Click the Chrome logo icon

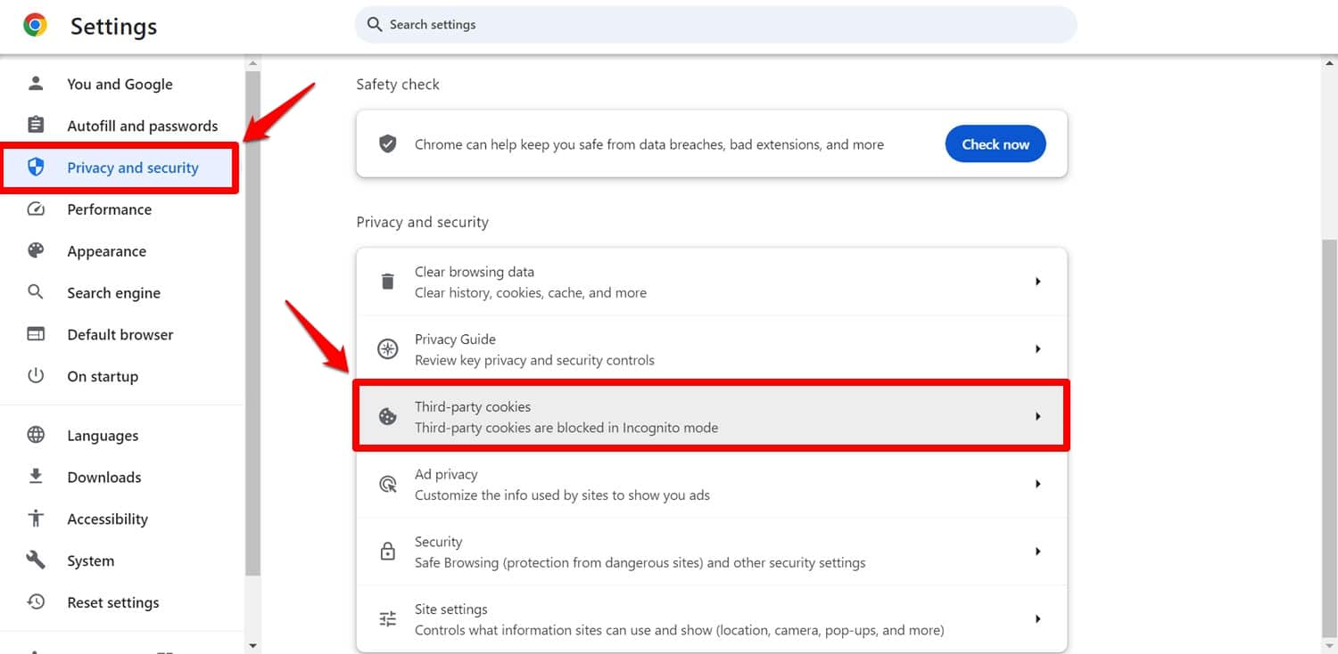coord(36,25)
